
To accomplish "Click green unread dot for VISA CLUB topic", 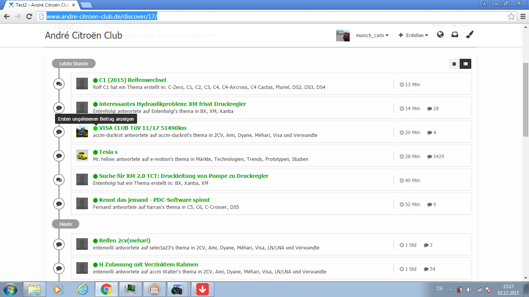I will (95, 128).
